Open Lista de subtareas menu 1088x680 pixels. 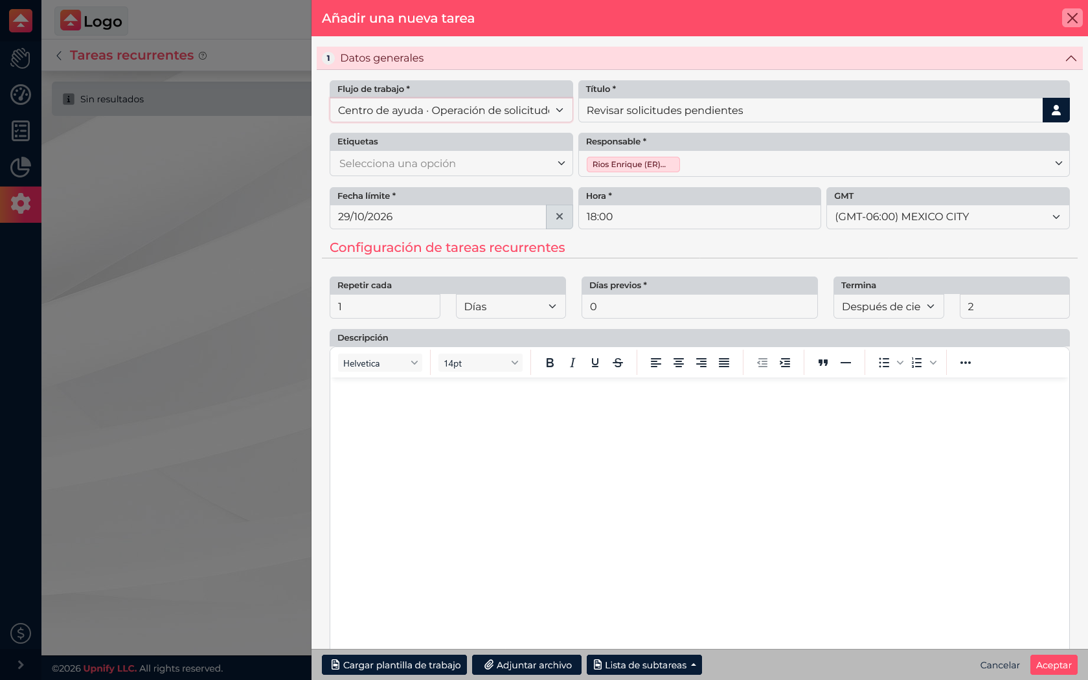pos(644,665)
